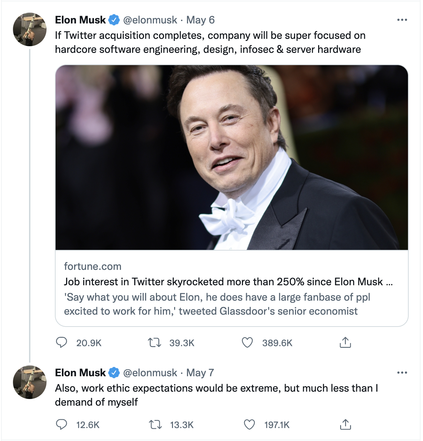The width and height of the screenshot is (423, 441).
Task: Open the May 6 timestamp link
Action: click(200, 20)
